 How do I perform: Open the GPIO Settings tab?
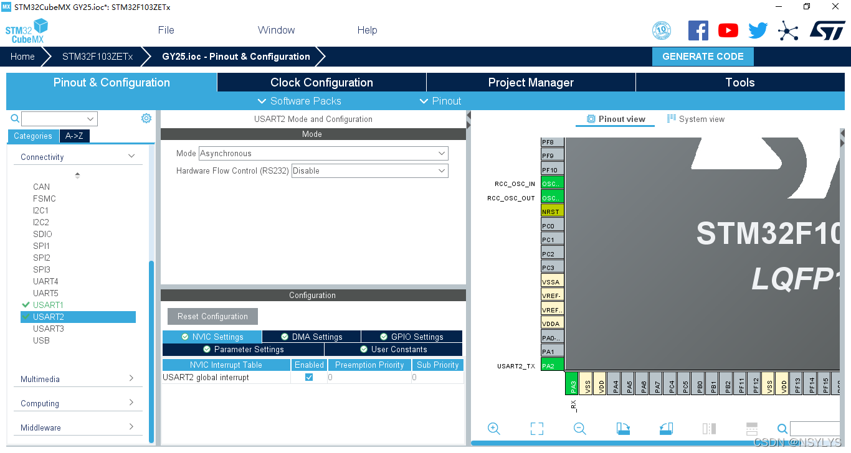412,337
